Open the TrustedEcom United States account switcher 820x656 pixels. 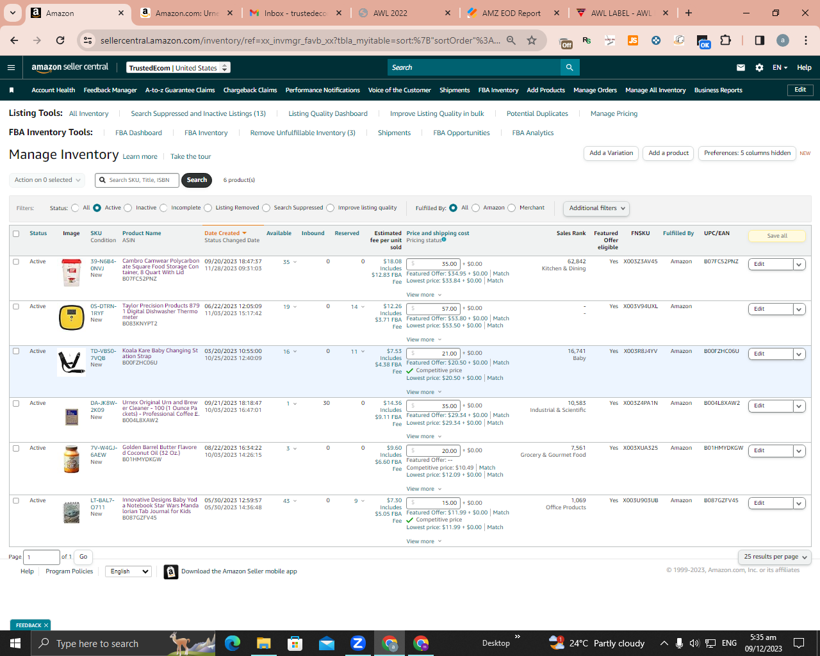[179, 68]
